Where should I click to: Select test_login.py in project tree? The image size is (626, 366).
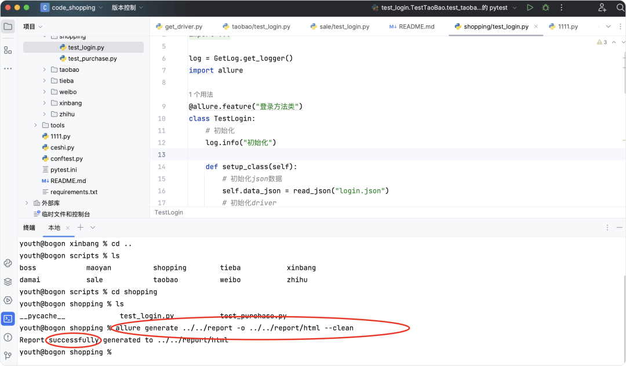(83, 47)
